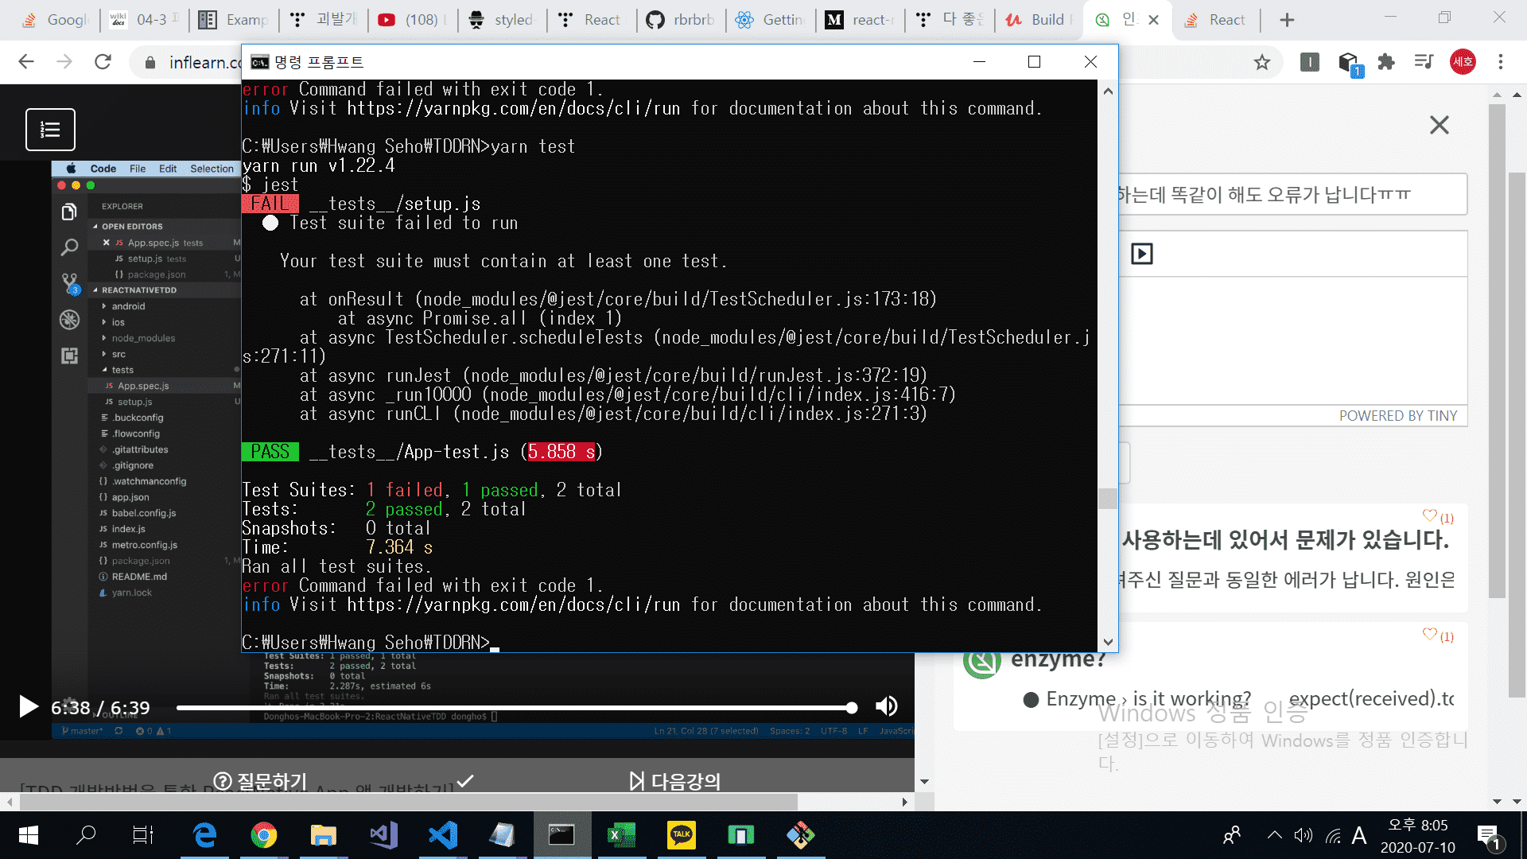The width and height of the screenshot is (1527, 859).
Task: Select App.spec.js in the file tree
Action: tap(143, 386)
